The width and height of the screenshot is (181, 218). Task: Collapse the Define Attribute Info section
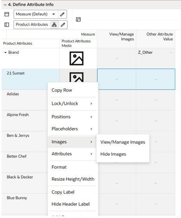click(5, 5)
